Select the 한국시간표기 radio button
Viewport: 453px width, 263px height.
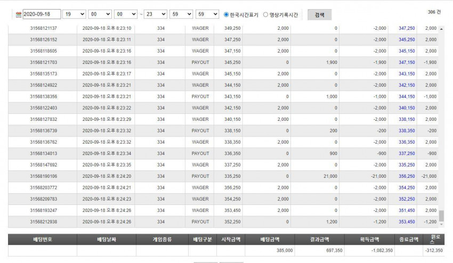pos(226,14)
